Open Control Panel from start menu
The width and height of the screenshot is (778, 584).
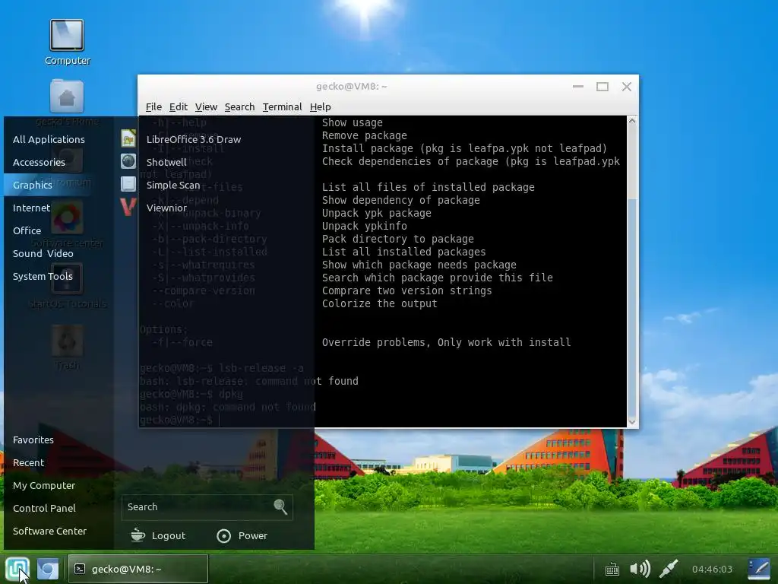(44, 509)
